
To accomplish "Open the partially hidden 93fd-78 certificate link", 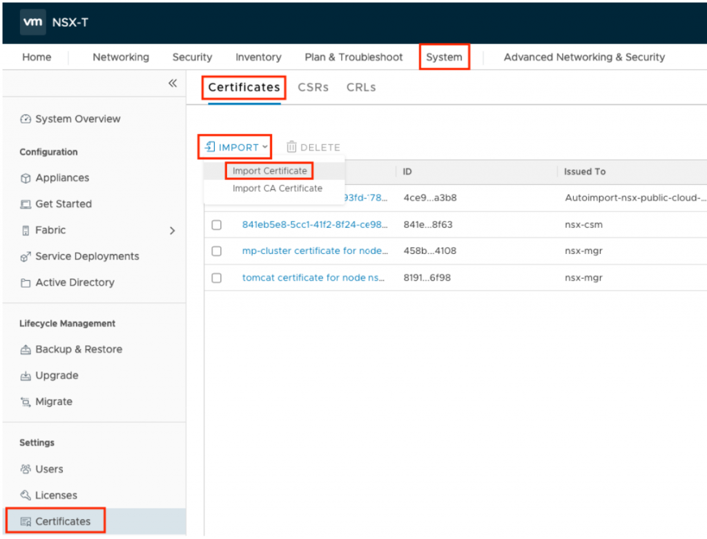I will tap(366, 197).
